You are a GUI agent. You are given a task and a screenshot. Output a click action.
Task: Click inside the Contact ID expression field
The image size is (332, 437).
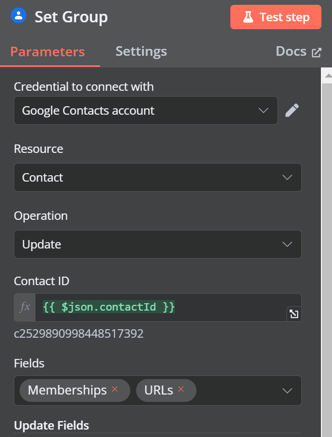(x=168, y=307)
